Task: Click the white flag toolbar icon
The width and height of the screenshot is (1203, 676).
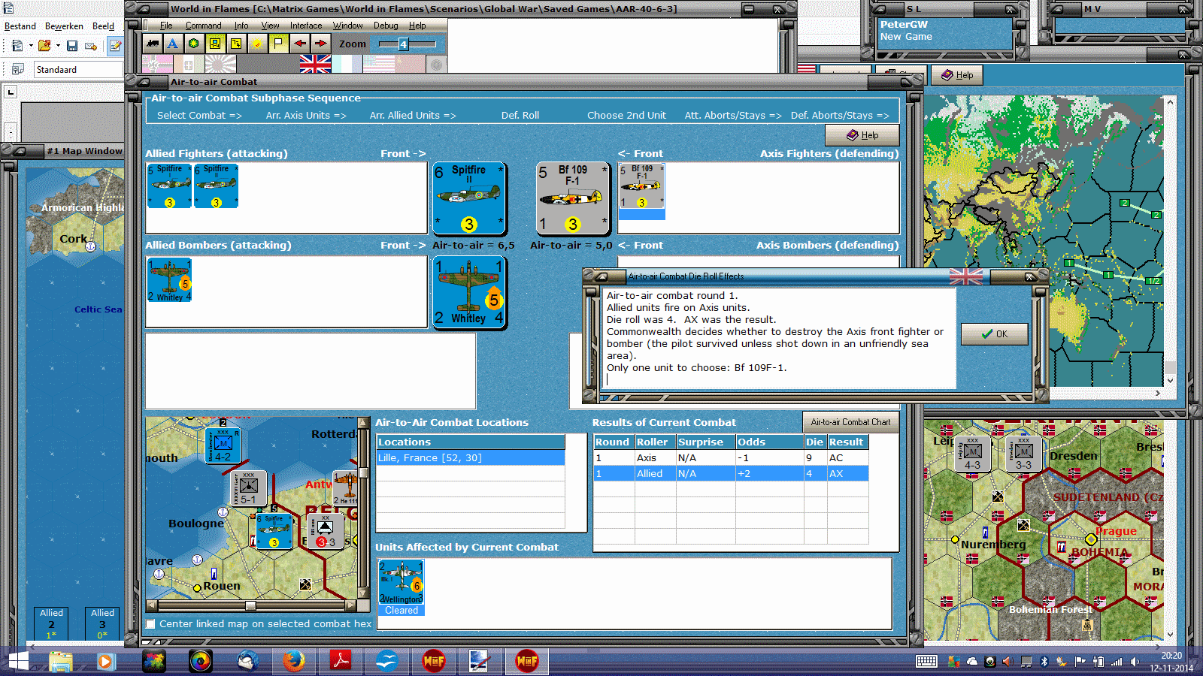Action: click(278, 44)
